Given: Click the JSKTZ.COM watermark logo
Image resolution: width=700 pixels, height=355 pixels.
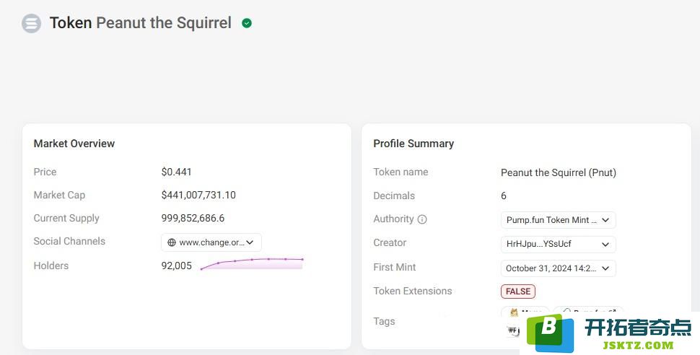Looking at the screenshot, I should [610, 333].
